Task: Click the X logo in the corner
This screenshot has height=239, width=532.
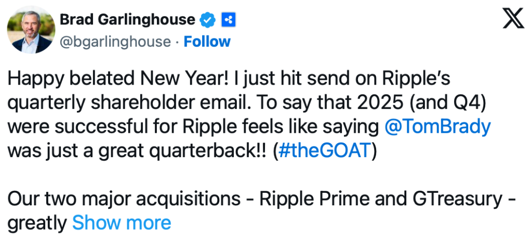Action: [513, 20]
